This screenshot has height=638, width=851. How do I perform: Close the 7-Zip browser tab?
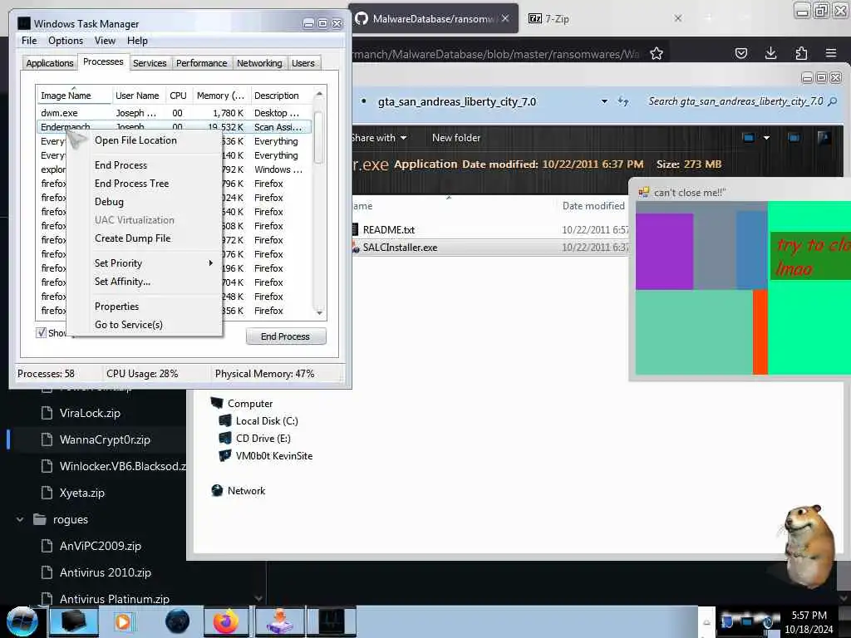point(678,18)
